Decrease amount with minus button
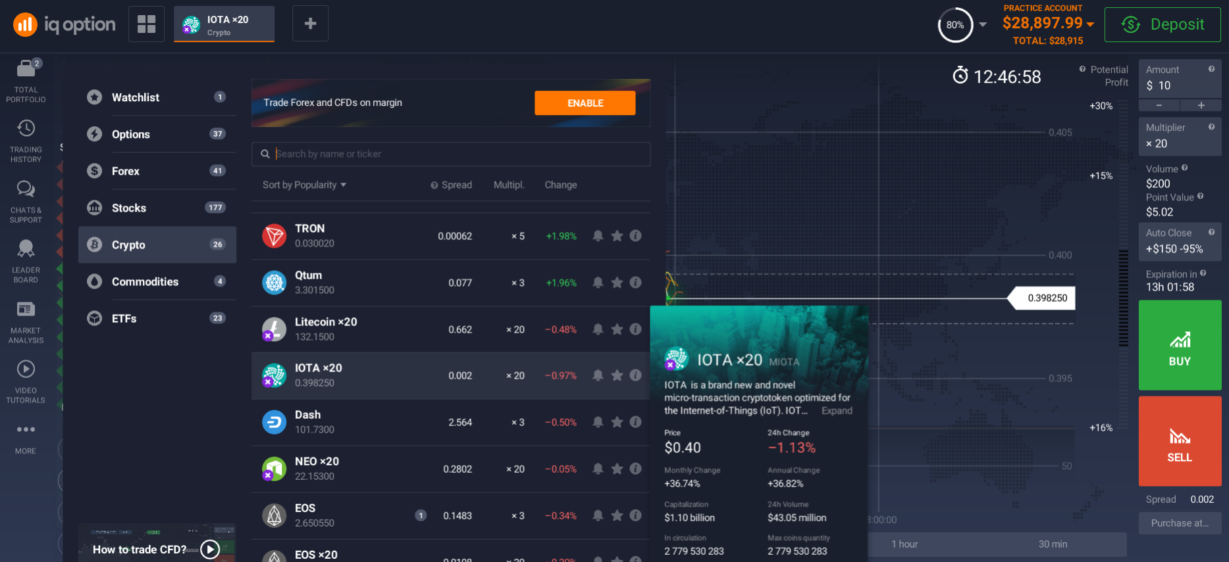The image size is (1229, 562). click(1159, 105)
